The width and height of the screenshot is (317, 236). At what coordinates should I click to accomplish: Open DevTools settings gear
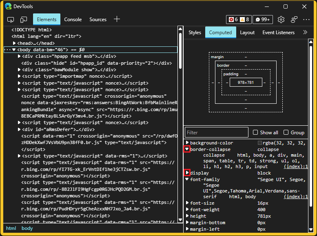(x=281, y=20)
